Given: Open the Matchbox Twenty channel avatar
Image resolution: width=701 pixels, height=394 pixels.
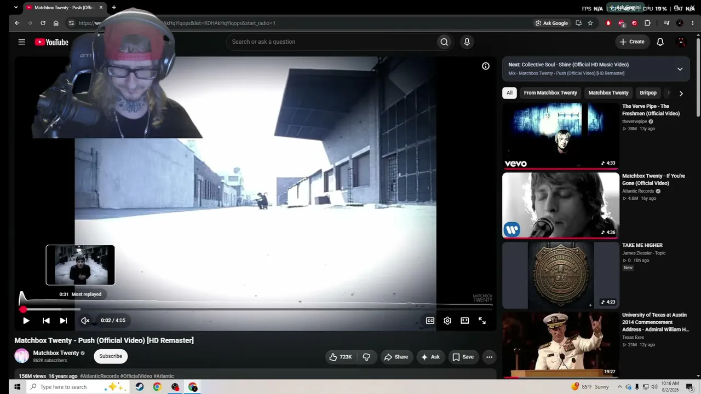Looking at the screenshot, I should point(21,356).
